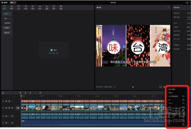This screenshot has width=191, height=129.
Task: Open the Media tab in the top toolbar
Action: pos(5,7)
